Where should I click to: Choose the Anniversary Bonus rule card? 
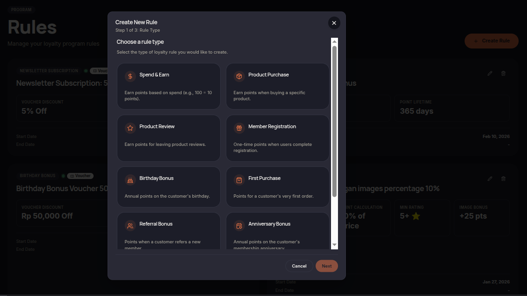(x=277, y=231)
